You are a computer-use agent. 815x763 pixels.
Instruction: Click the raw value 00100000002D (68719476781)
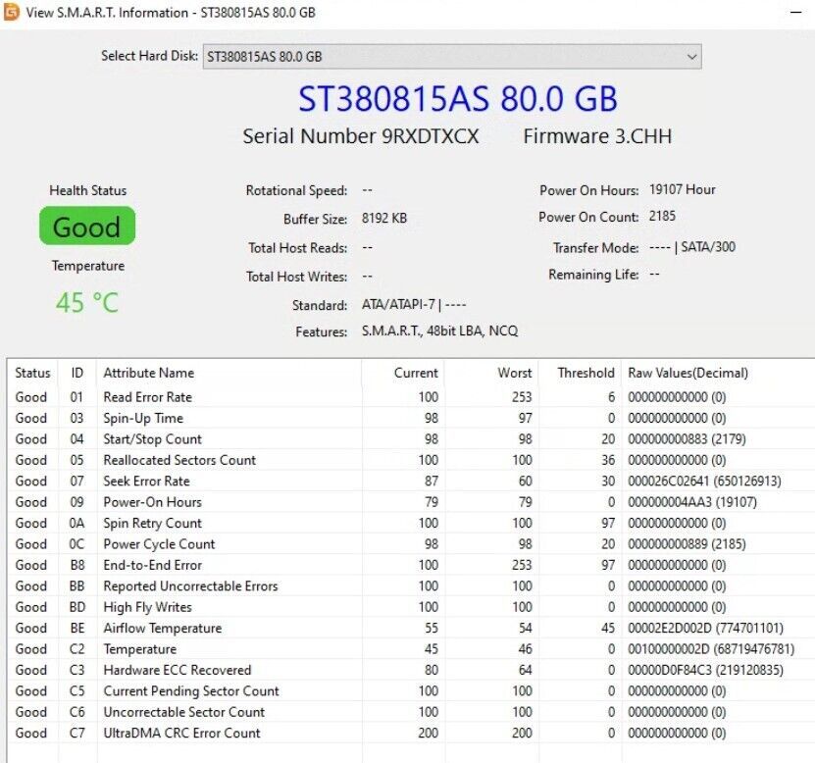[711, 649]
